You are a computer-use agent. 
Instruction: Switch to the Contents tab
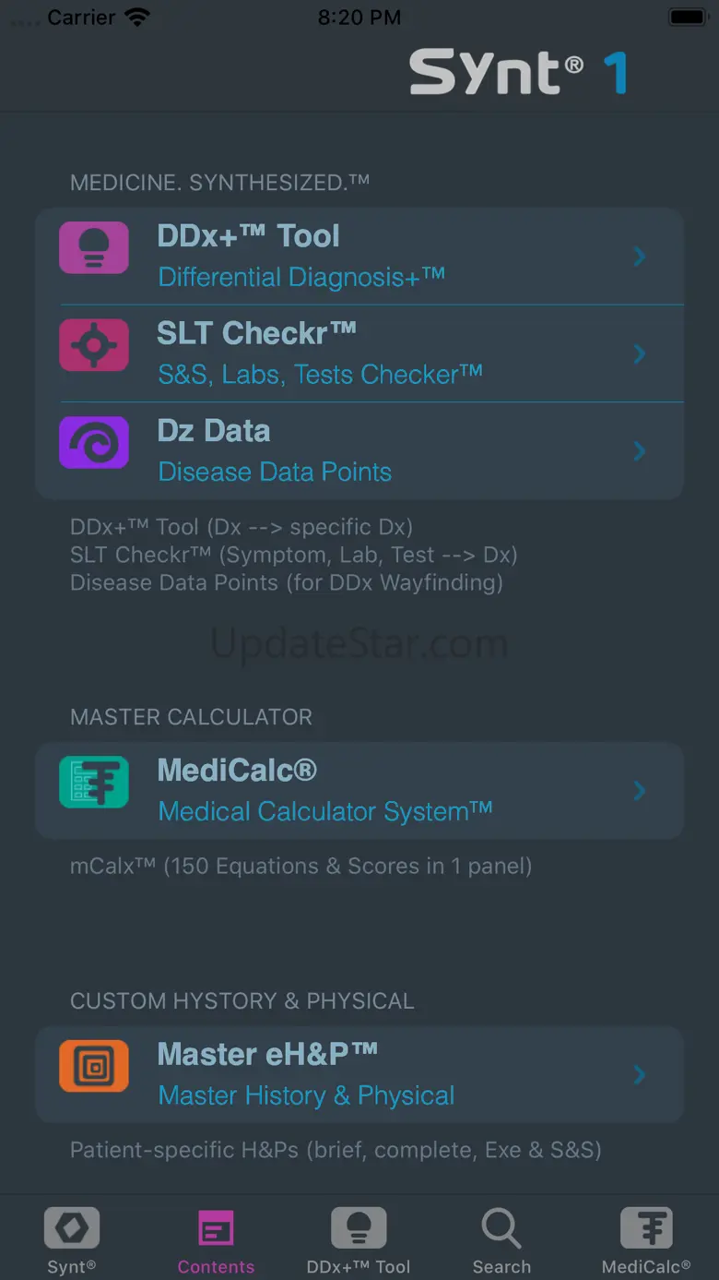click(216, 1241)
